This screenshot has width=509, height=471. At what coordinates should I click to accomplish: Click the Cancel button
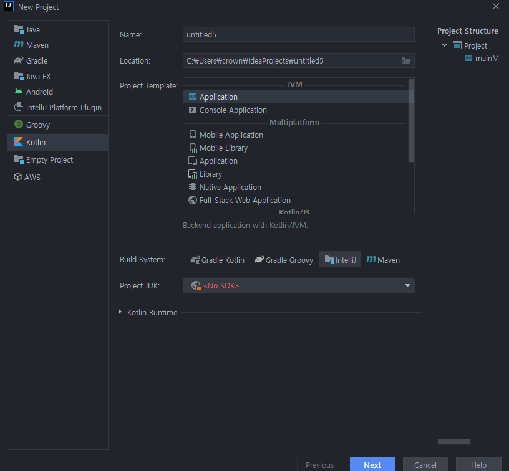point(425,464)
